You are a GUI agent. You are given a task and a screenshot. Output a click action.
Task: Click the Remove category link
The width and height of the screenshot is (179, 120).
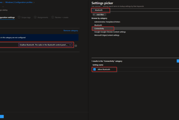click(71, 30)
